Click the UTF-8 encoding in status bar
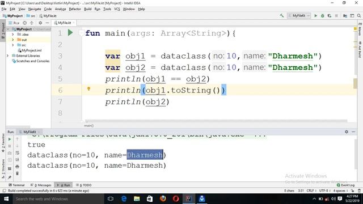This screenshot has height=204, width=363. (x=324, y=191)
